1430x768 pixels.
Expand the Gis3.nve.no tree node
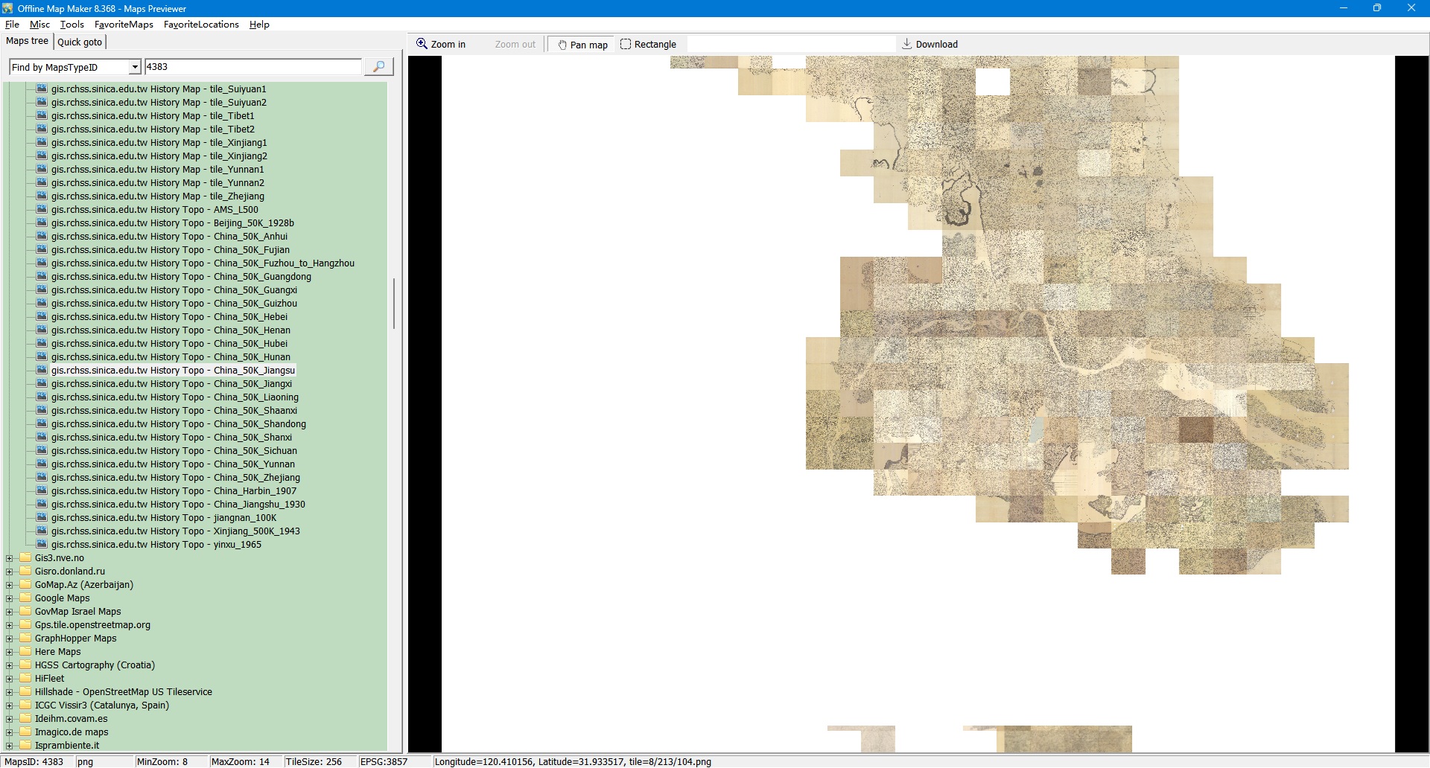click(10, 558)
